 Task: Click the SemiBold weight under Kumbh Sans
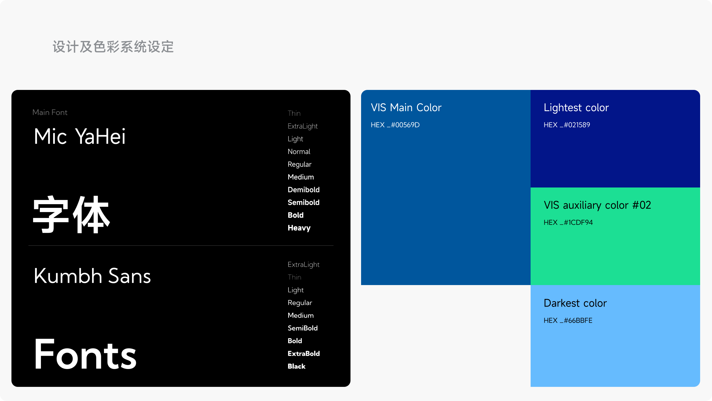[x=303, y=328]
